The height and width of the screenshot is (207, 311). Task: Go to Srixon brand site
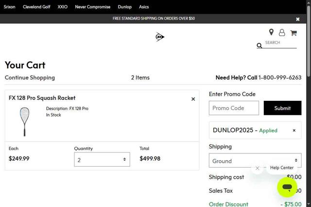9,7
